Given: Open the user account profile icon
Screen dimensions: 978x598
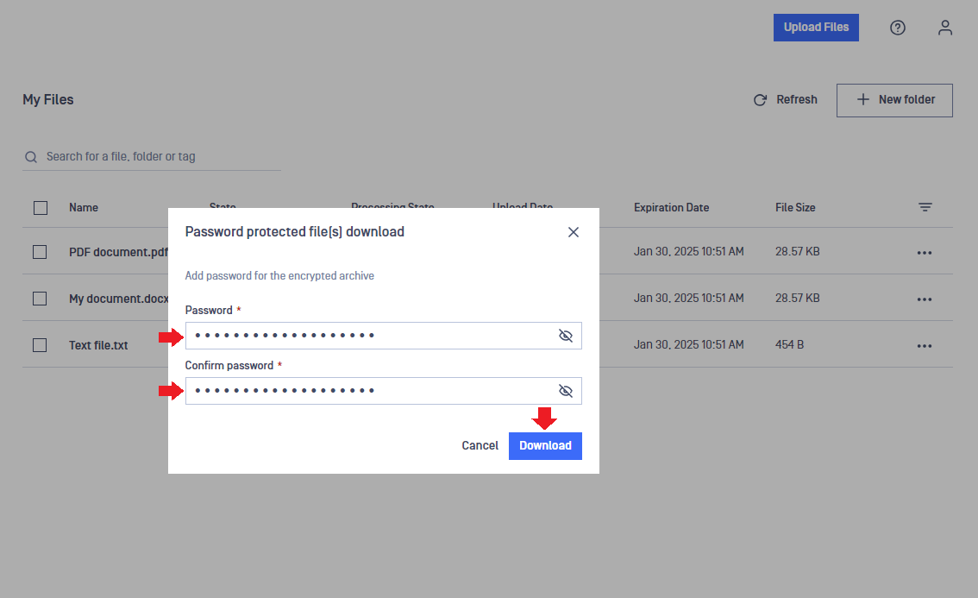Looking at the screenshot, I should coord(945,28).
